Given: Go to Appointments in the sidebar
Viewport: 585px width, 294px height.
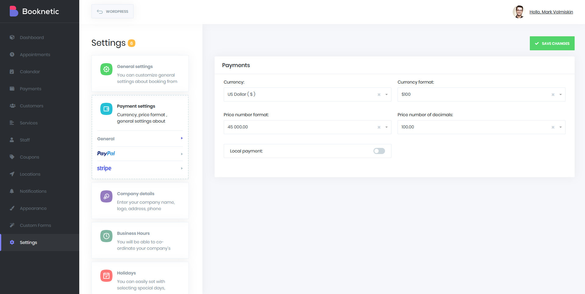Looking at the screenshot, I should [40, 55].
